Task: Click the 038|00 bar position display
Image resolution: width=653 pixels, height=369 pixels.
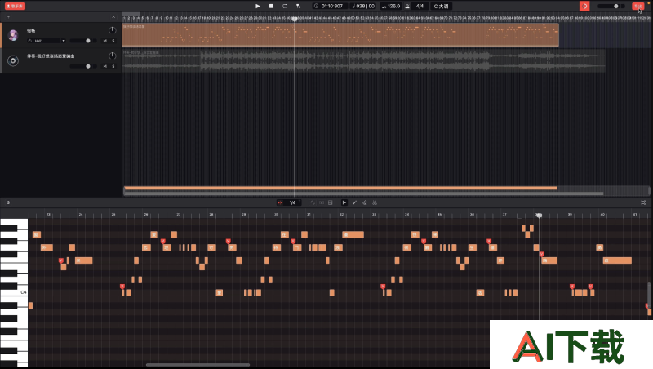Action: (363, 7)
